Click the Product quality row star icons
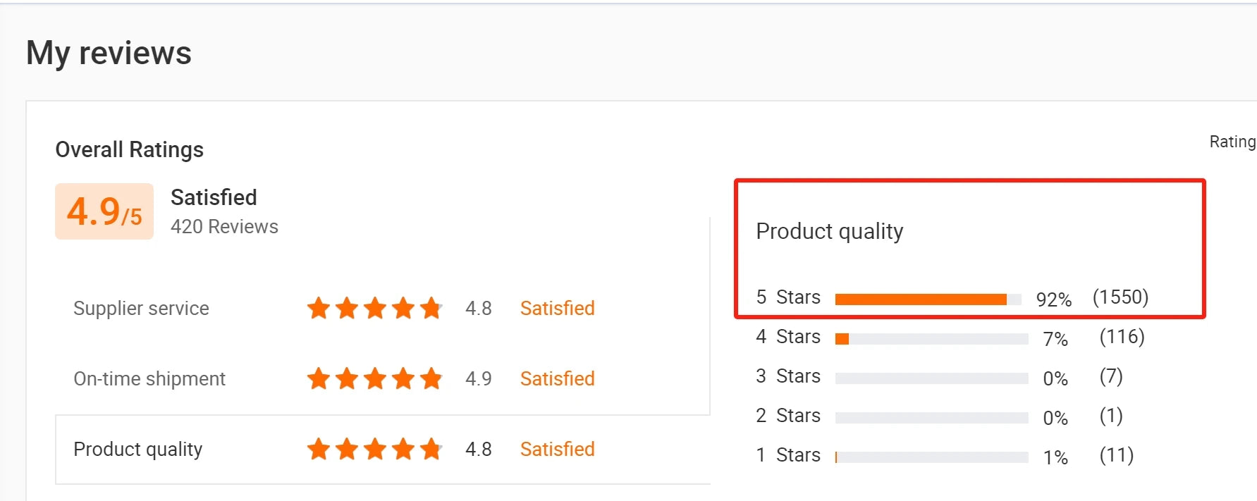This screenshot has width=1257, height=501. (x=374, y=449)
